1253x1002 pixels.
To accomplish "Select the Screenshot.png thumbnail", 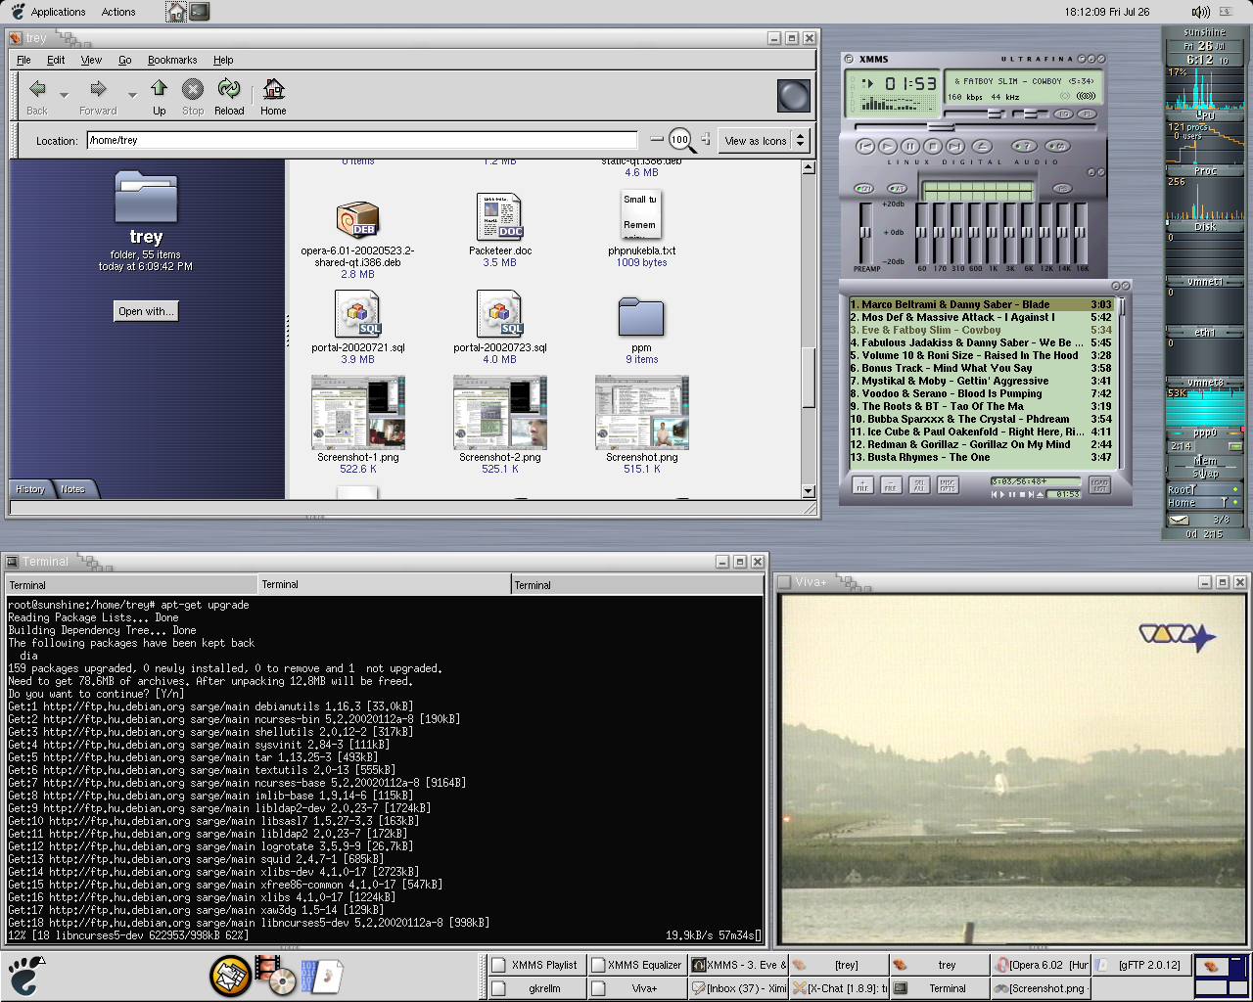I will click(x=642, y=412).
